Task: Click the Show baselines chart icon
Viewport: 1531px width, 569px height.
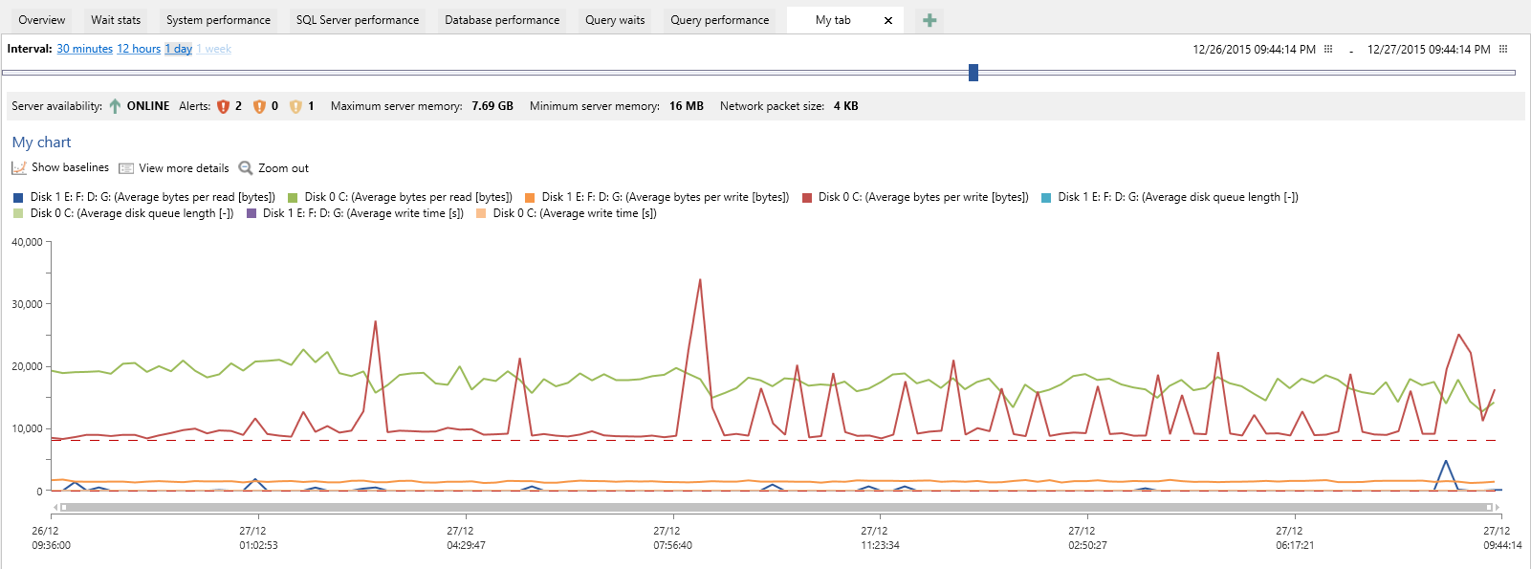Action: pos(19,167)
